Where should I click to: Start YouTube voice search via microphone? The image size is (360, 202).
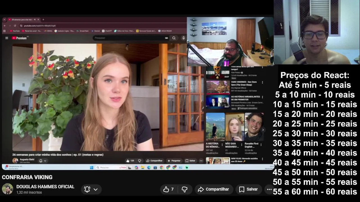183,38
